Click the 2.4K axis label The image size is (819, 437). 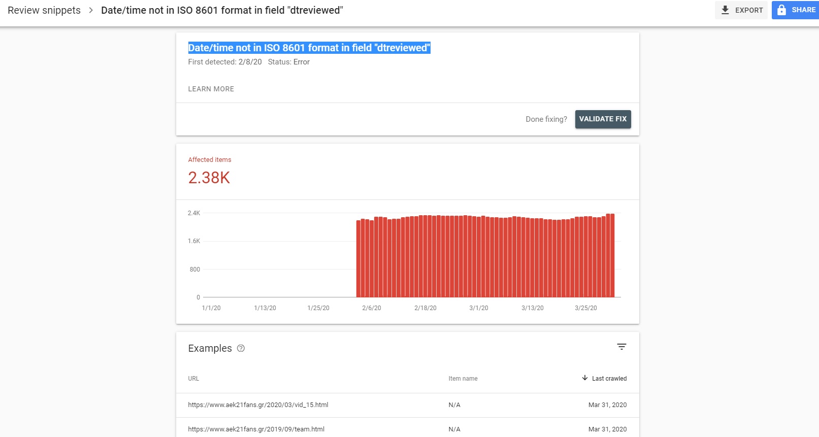tap(194, 213)
